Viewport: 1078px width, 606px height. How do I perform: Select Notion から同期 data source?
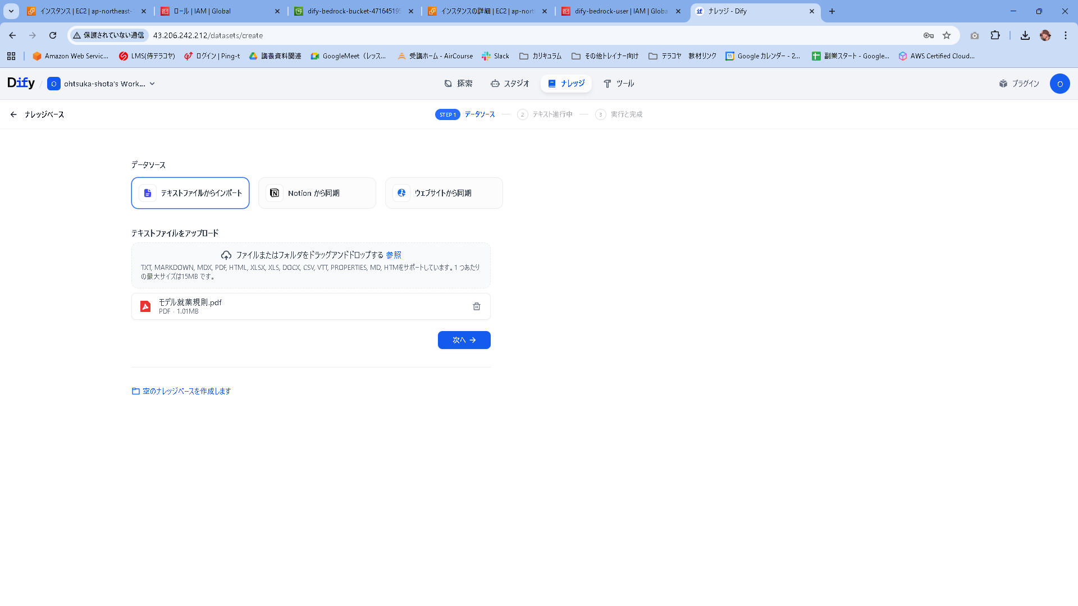pyautogui.click(x=317, y=192)
